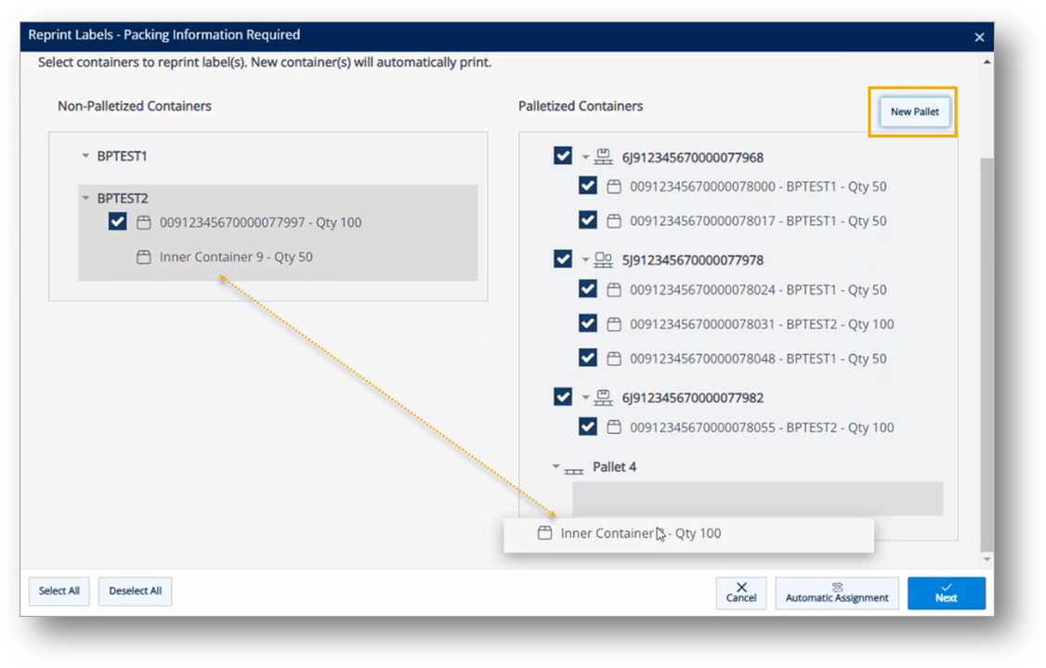Click pallet icon beside 6J912345670000077982

pos(604,398)
